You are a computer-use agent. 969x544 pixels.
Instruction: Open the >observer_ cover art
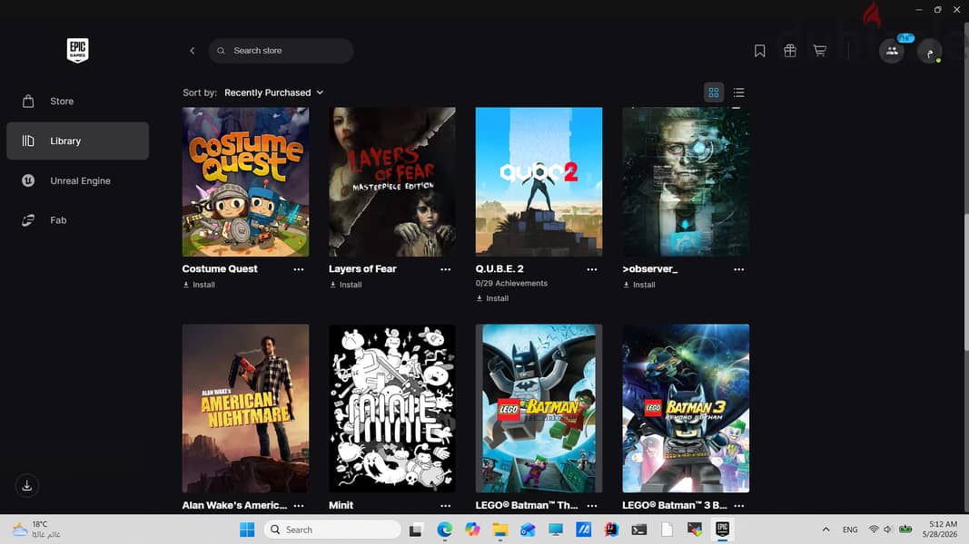(x=686, y=182)
